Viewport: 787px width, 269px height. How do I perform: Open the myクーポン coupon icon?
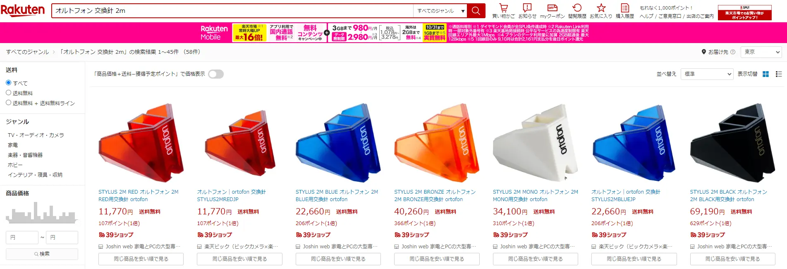(552, 8)
